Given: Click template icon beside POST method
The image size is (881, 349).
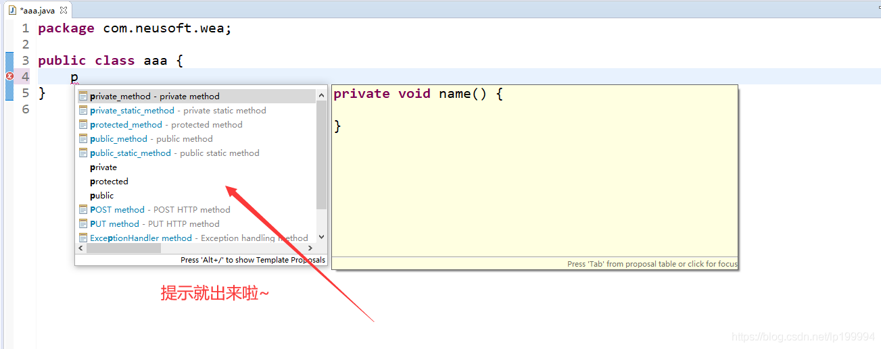Looking at the screenshot, I should tap(83, 209).
